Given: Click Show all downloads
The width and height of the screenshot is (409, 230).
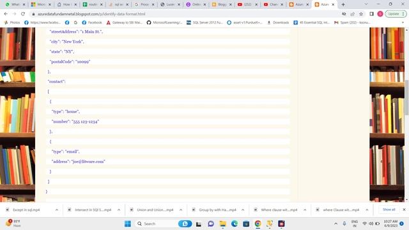Looking at the screenshot, I should [x=389, y=210].
